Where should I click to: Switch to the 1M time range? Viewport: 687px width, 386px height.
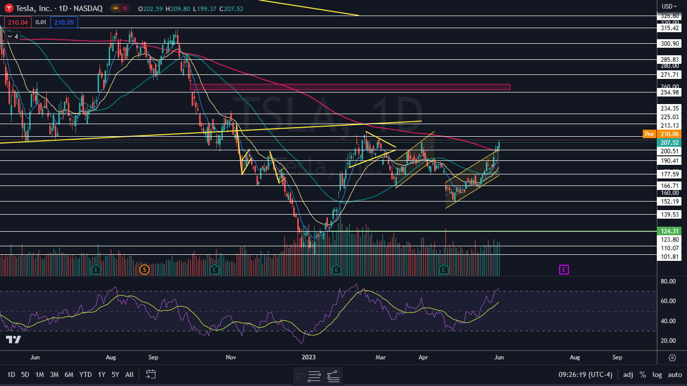click(x=40, y=374)
